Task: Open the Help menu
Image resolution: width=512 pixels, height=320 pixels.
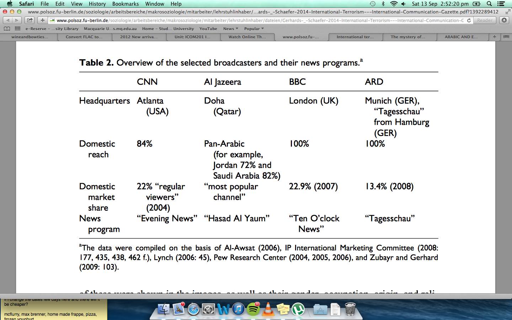Action: tap(176, 4)
